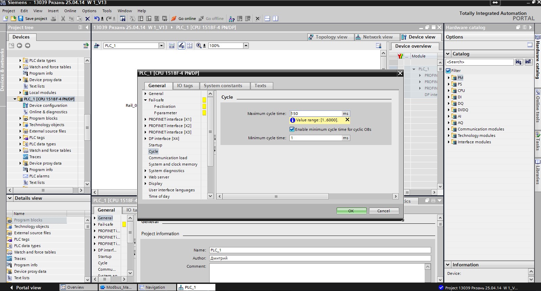The width and height of the screenshot is (541, 291).
Task: Collapse the Details view section
Action: coord(10,198)
